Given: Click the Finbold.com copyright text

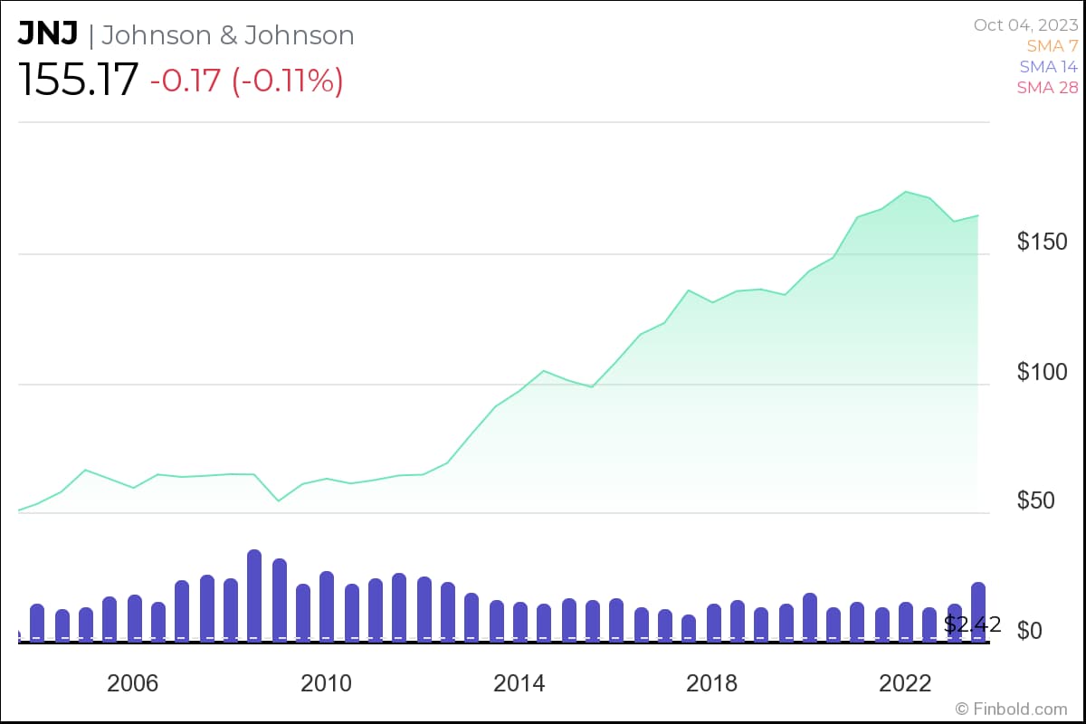Looking at the screenshot, I should click(x=1012, y=708).
